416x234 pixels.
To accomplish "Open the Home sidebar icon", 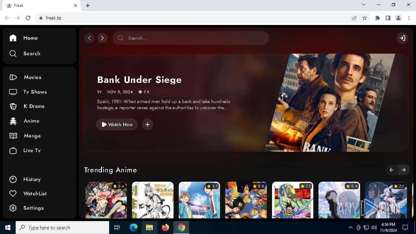I will [x=13, y=38].
